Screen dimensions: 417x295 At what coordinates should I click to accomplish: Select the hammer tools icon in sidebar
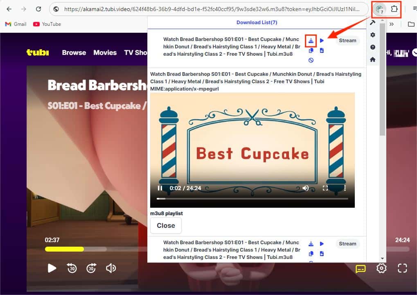[372, 23]
